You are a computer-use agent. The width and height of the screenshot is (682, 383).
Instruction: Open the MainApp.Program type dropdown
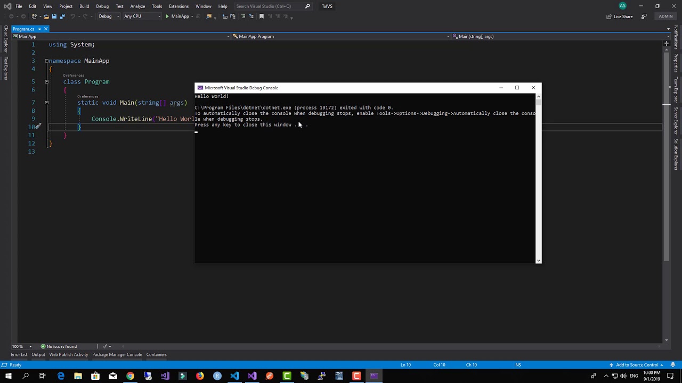pos(341,36)
